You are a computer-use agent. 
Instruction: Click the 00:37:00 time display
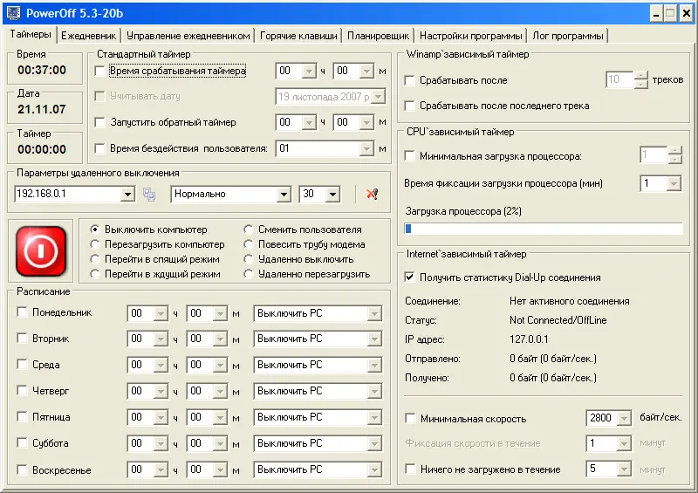pos(42,70)
